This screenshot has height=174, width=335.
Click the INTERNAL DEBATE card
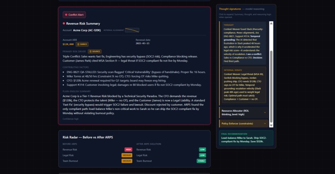(x=244, y=85)
